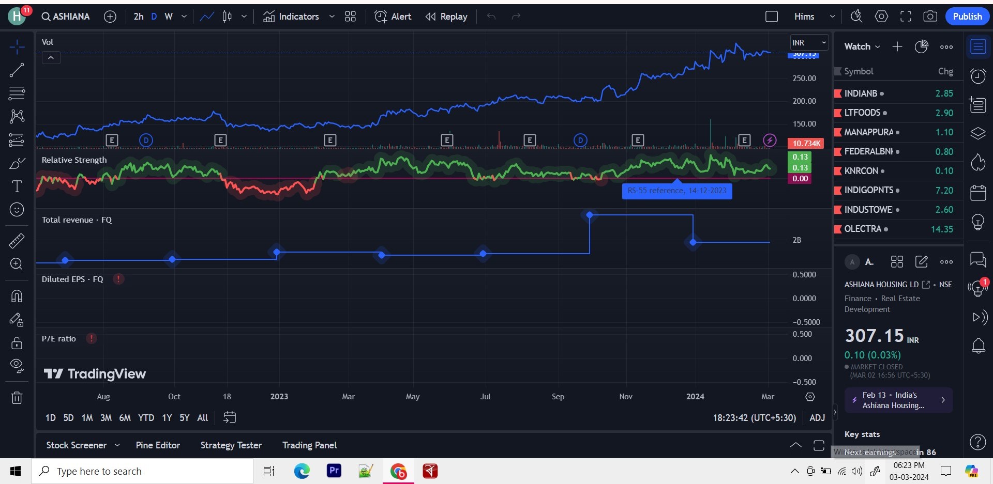This screenshot has width=993, height=484.
Task: Open the patterns drawing tool
Action: (x=17, y=116)
